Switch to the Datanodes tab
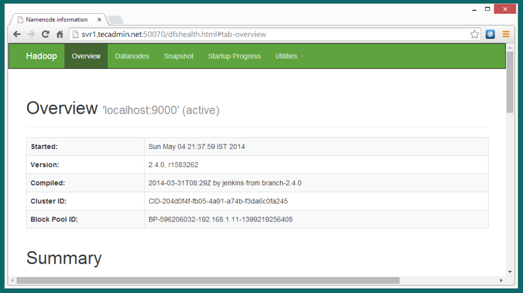The height and width of the screenshot is (293, 523). coord(132,56)
